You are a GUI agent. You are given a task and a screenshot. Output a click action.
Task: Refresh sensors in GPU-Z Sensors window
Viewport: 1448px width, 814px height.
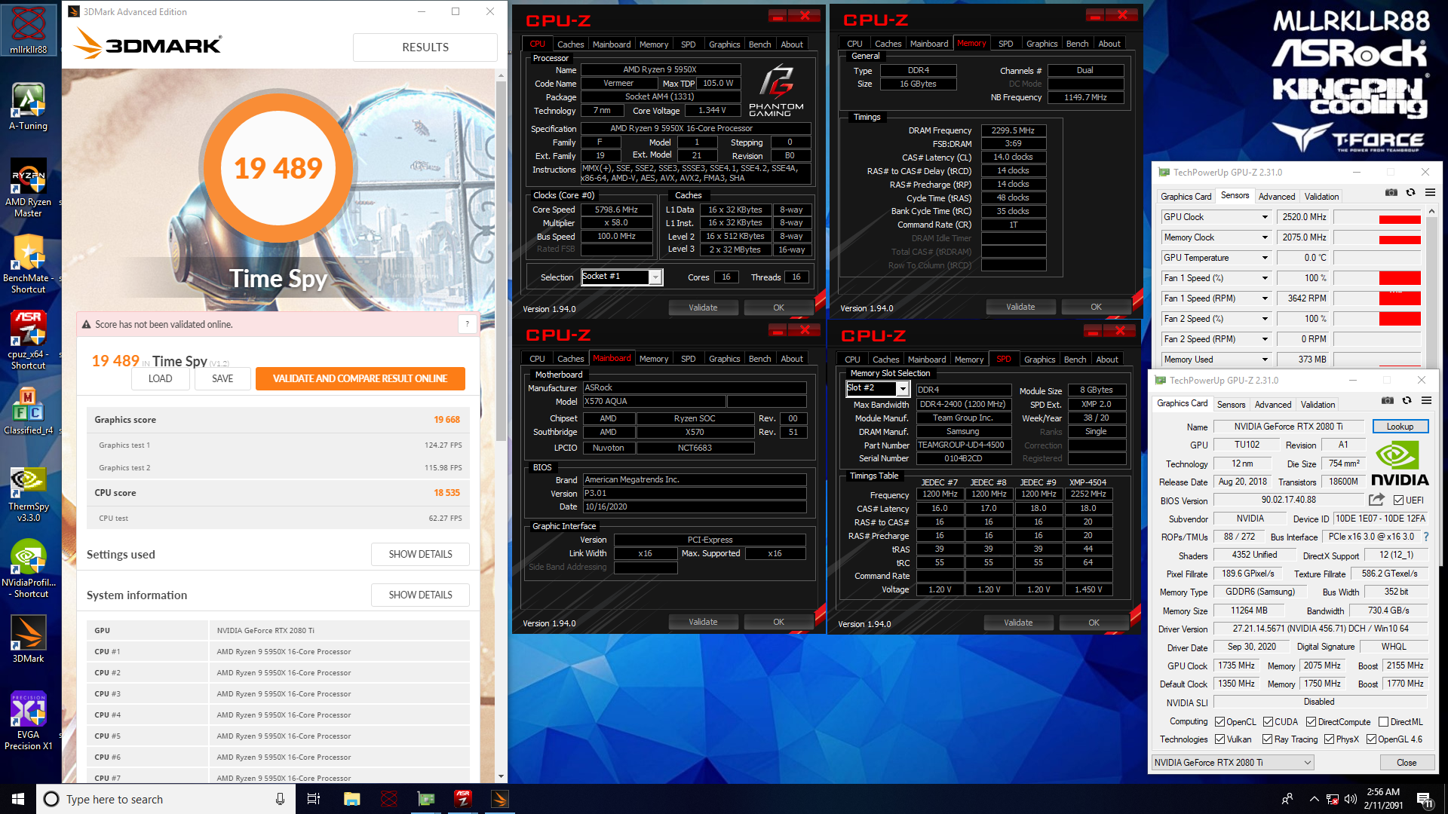1410,193
